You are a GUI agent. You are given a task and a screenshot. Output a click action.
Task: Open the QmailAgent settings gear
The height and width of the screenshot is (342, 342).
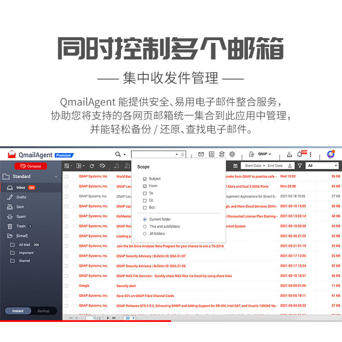coord(232,153)
